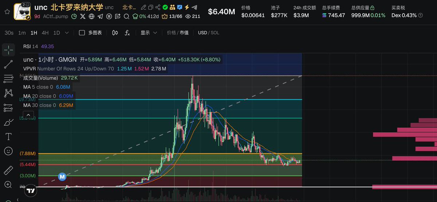Activate the ruler measure tool

click(8, 170)
